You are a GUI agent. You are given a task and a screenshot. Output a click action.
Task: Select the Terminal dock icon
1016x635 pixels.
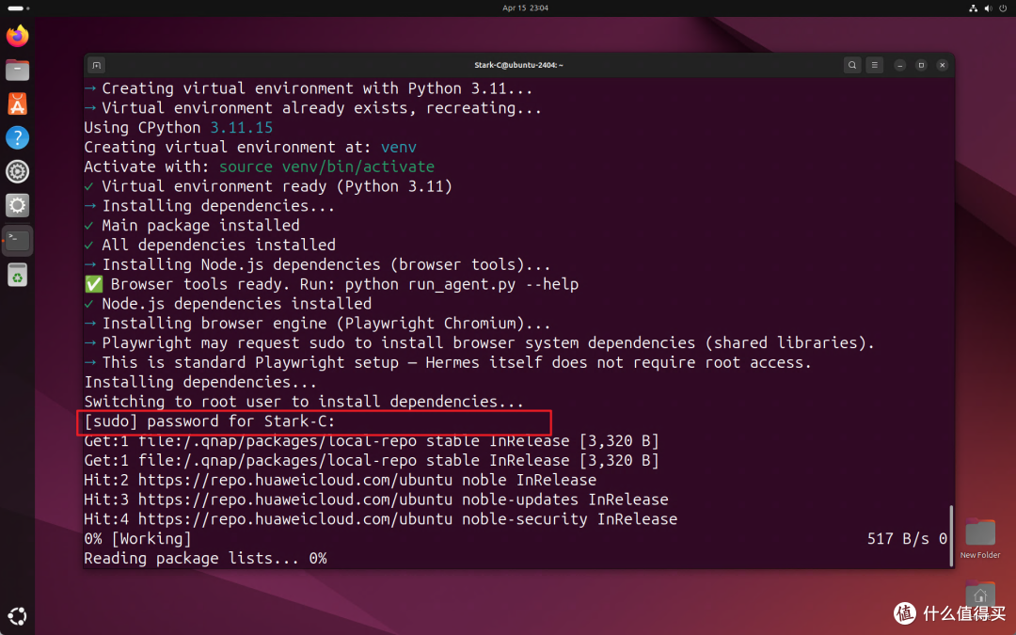18,241
